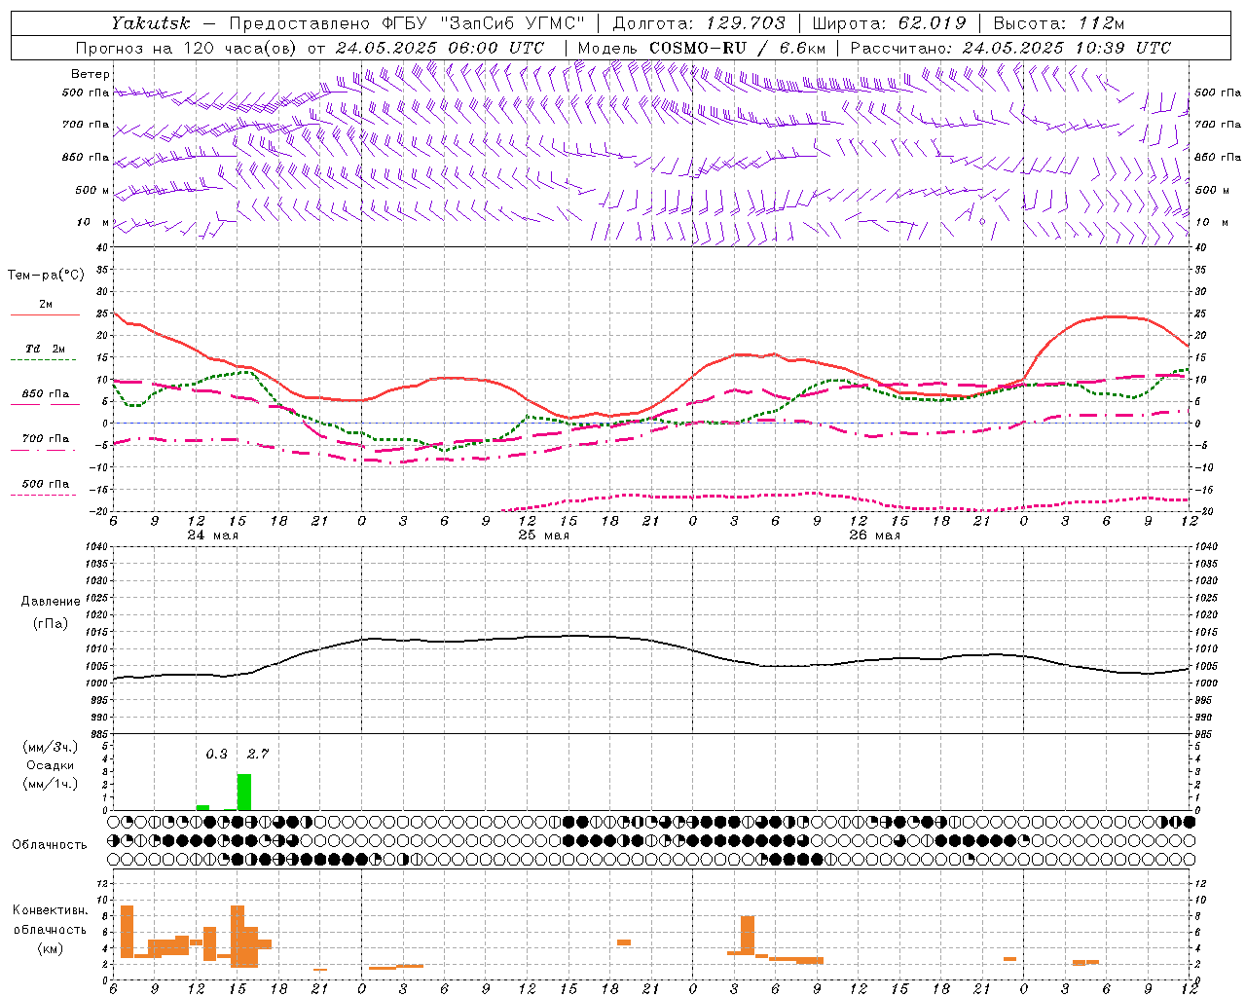This screenshot has width=1246, height=997.
Task: Click the 'Давление' pressure panel label
Action: point(49,602)
